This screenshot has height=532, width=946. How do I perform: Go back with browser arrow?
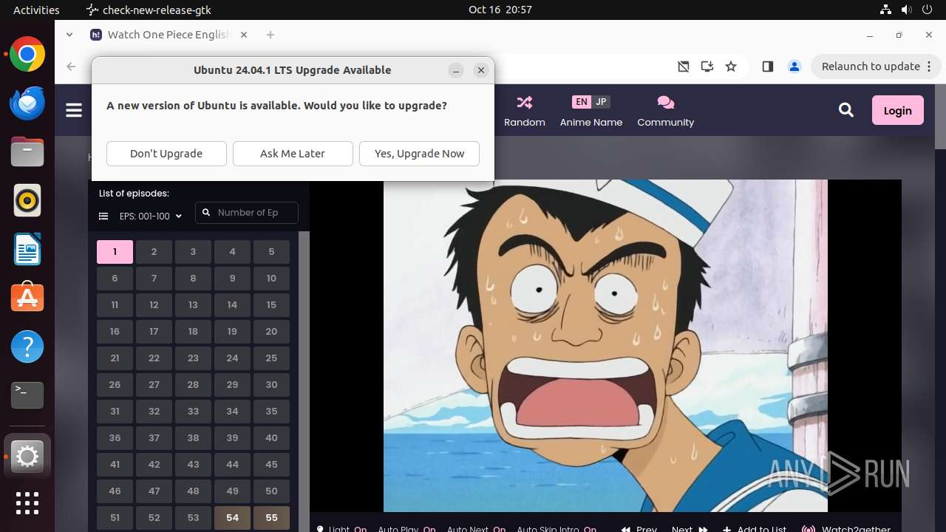[x=71, y=66]
